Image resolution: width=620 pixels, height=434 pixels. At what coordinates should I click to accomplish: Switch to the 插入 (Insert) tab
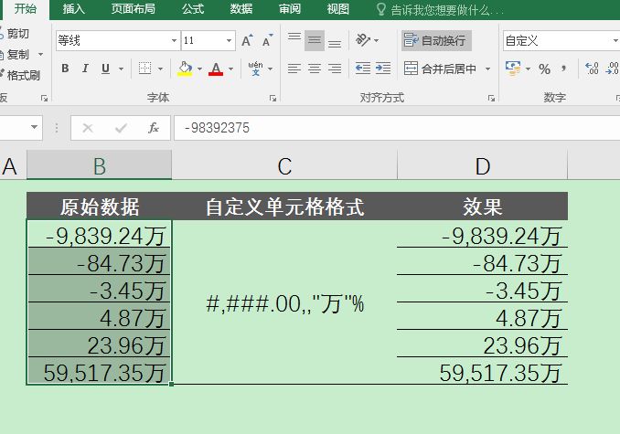coord(73,9)
